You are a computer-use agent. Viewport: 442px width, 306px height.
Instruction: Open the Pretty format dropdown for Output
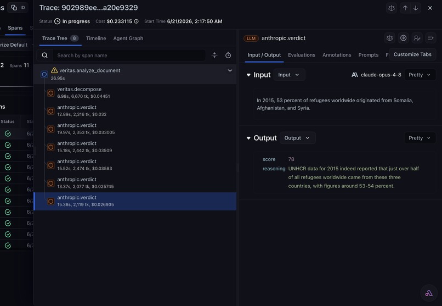click(420, 138)
